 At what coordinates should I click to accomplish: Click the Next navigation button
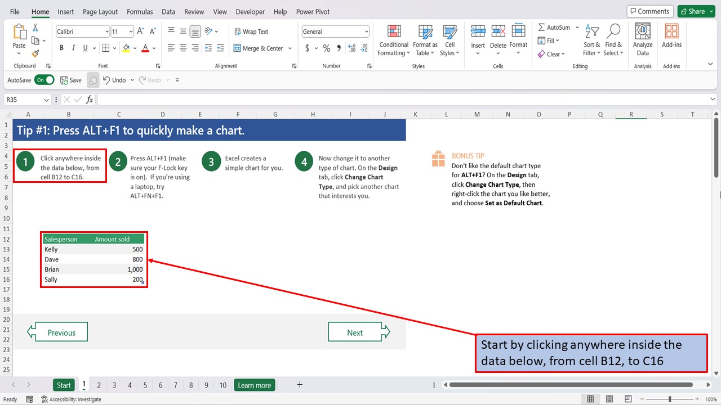pyautogui.click(x=355, y=331)
